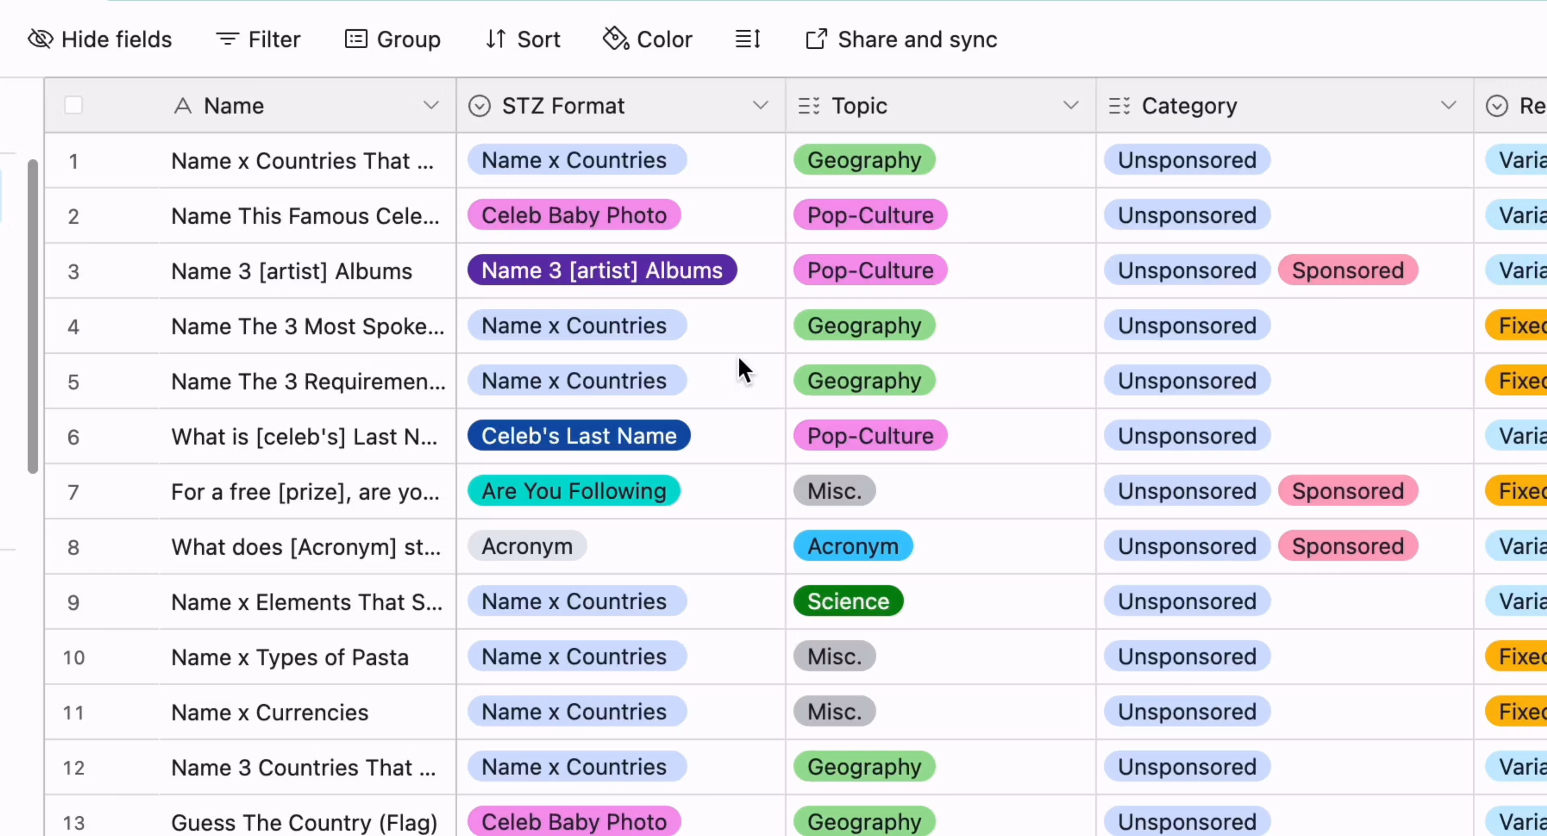This screenshot has width=1547, height=836.
Task: Open the Color paint-bucket icon
Action: (x=616, y=38)
